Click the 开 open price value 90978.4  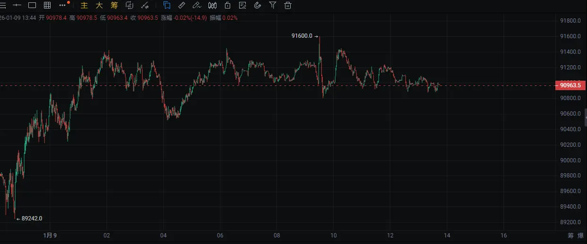pos(56,18)
